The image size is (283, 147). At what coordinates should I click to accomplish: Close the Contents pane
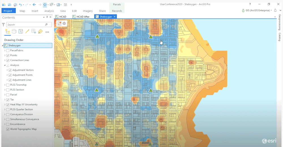pyautogui.click(x=51, y=17)
